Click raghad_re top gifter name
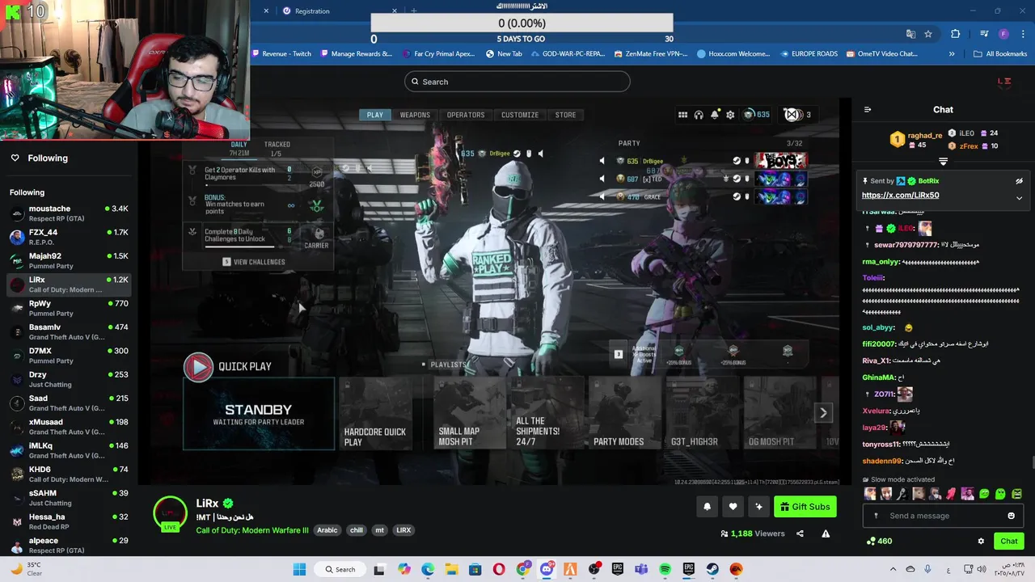 tap(925, 136)
